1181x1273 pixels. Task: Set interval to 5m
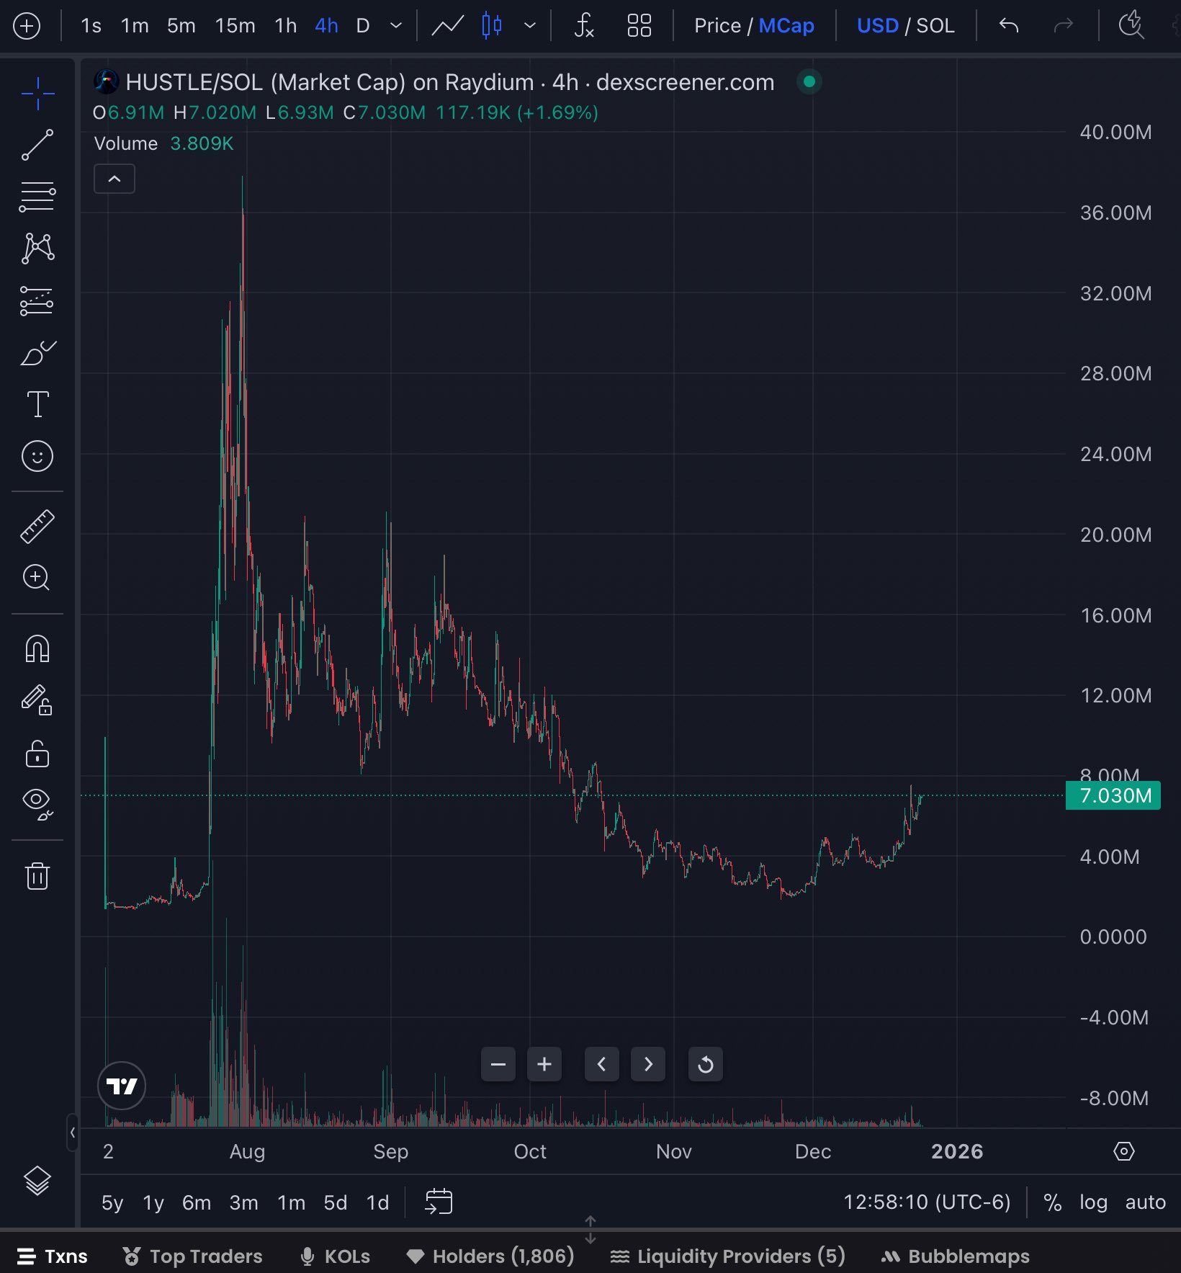(x=181, y=26)
